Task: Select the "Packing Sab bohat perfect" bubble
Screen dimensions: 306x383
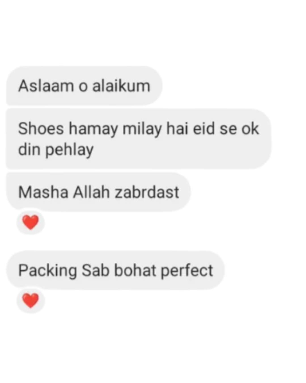Action: (115, 270)
